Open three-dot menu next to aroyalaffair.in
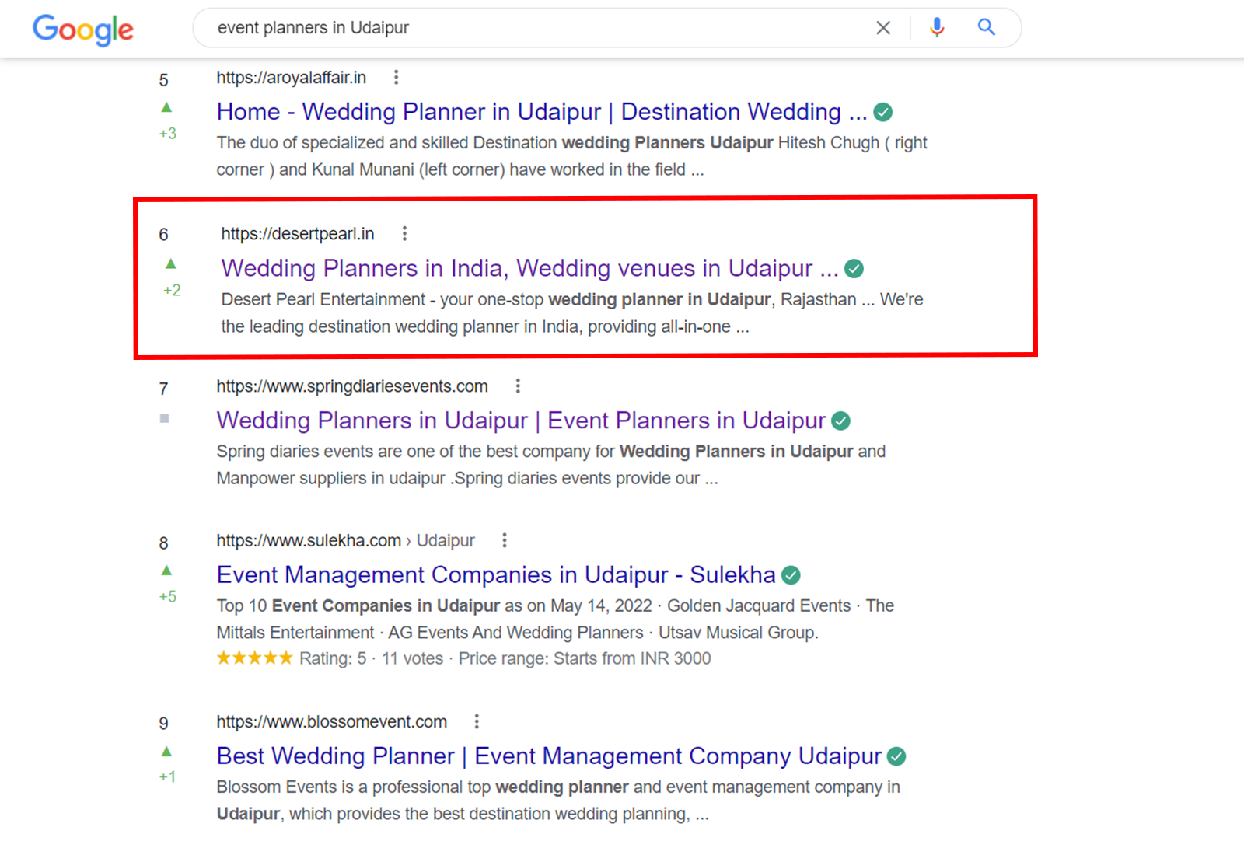This screenshot has height=855, width=1244. coord(397,77)
